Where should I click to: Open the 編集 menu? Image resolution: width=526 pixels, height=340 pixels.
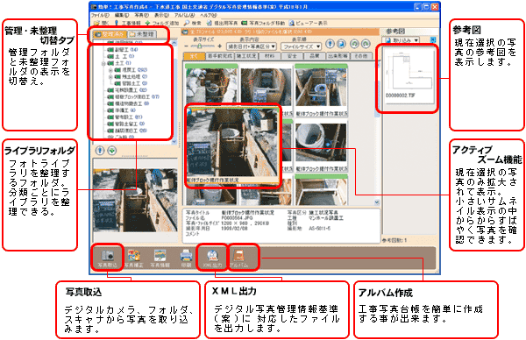pos(122,15)
